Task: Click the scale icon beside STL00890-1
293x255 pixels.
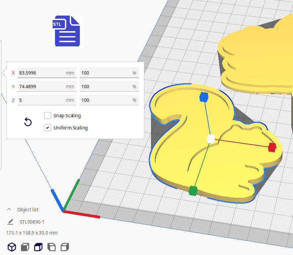Action: pyautogui.click(x=10, y=222)
